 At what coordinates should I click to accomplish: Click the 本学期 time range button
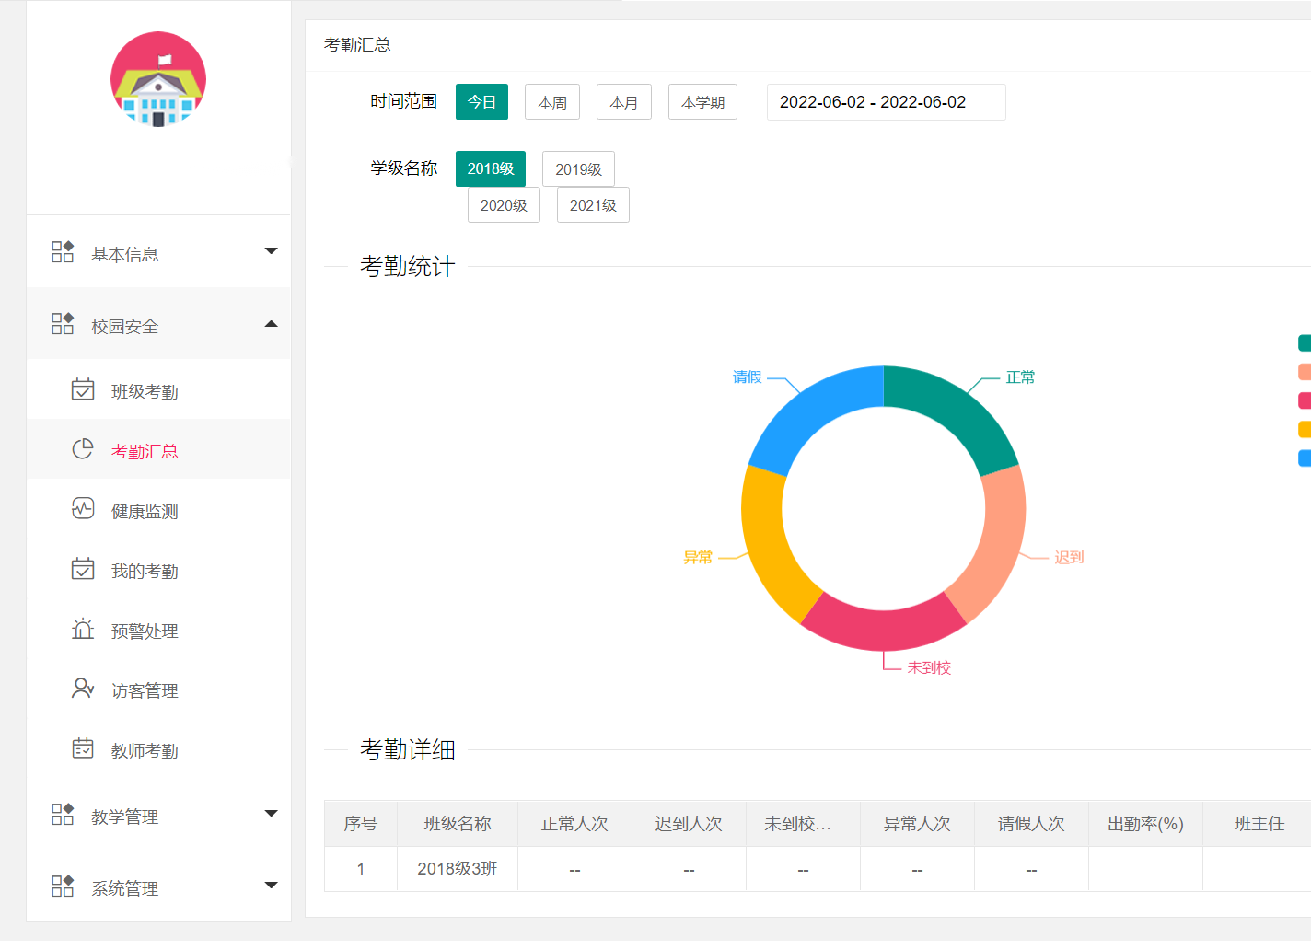point(702,102)
